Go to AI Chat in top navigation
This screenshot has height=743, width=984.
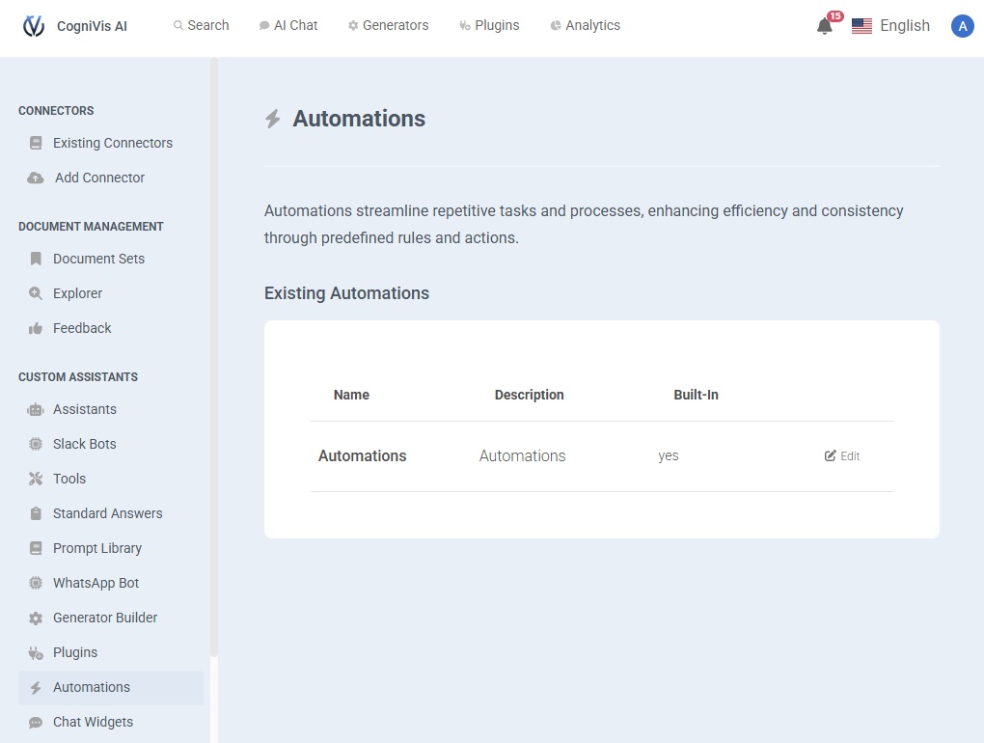[x=288, y=25]
